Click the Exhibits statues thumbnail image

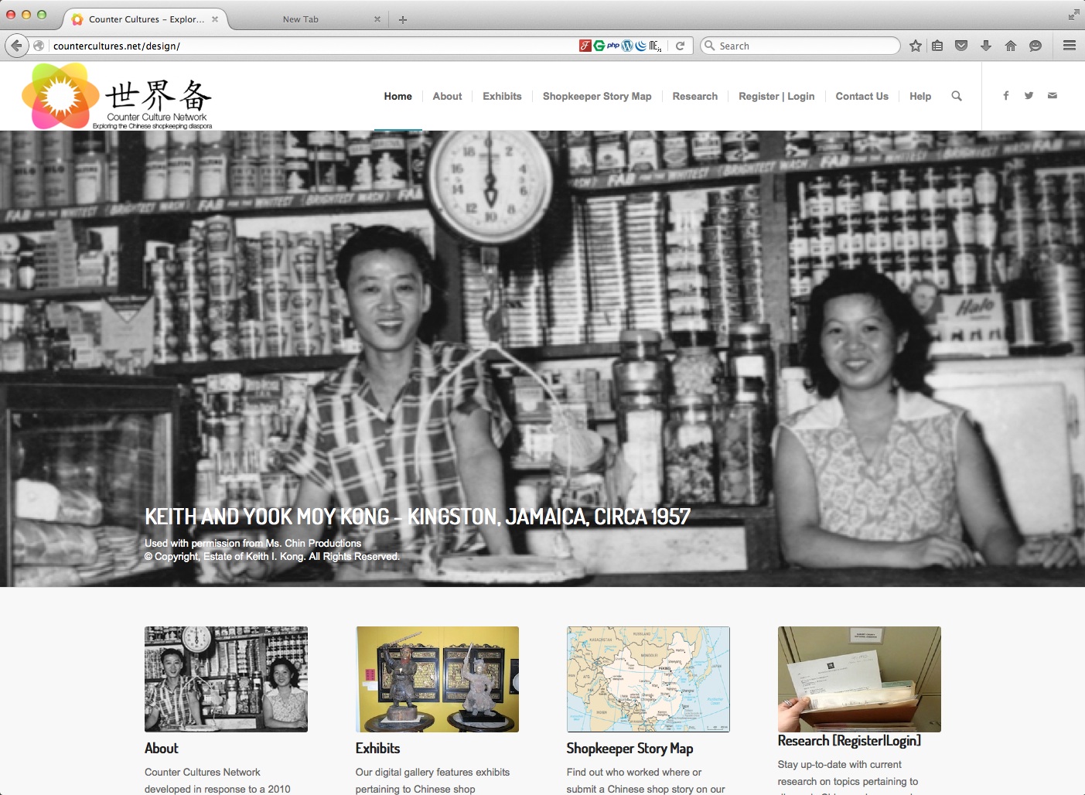click(437, 679)
